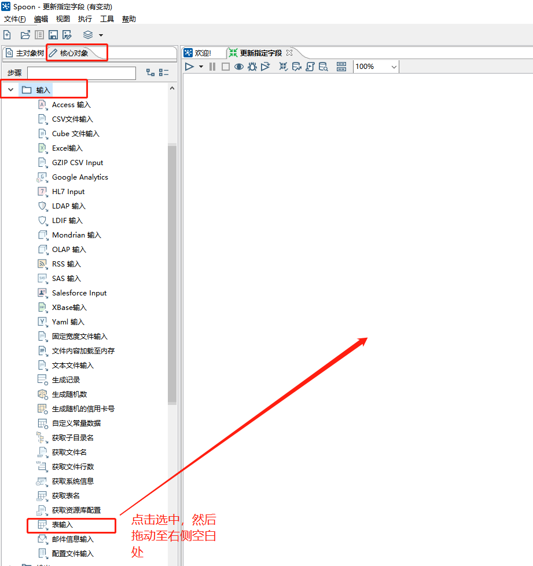533x566 pixels.
Task: Open the 帮助 menu
Action: point(128,19)
